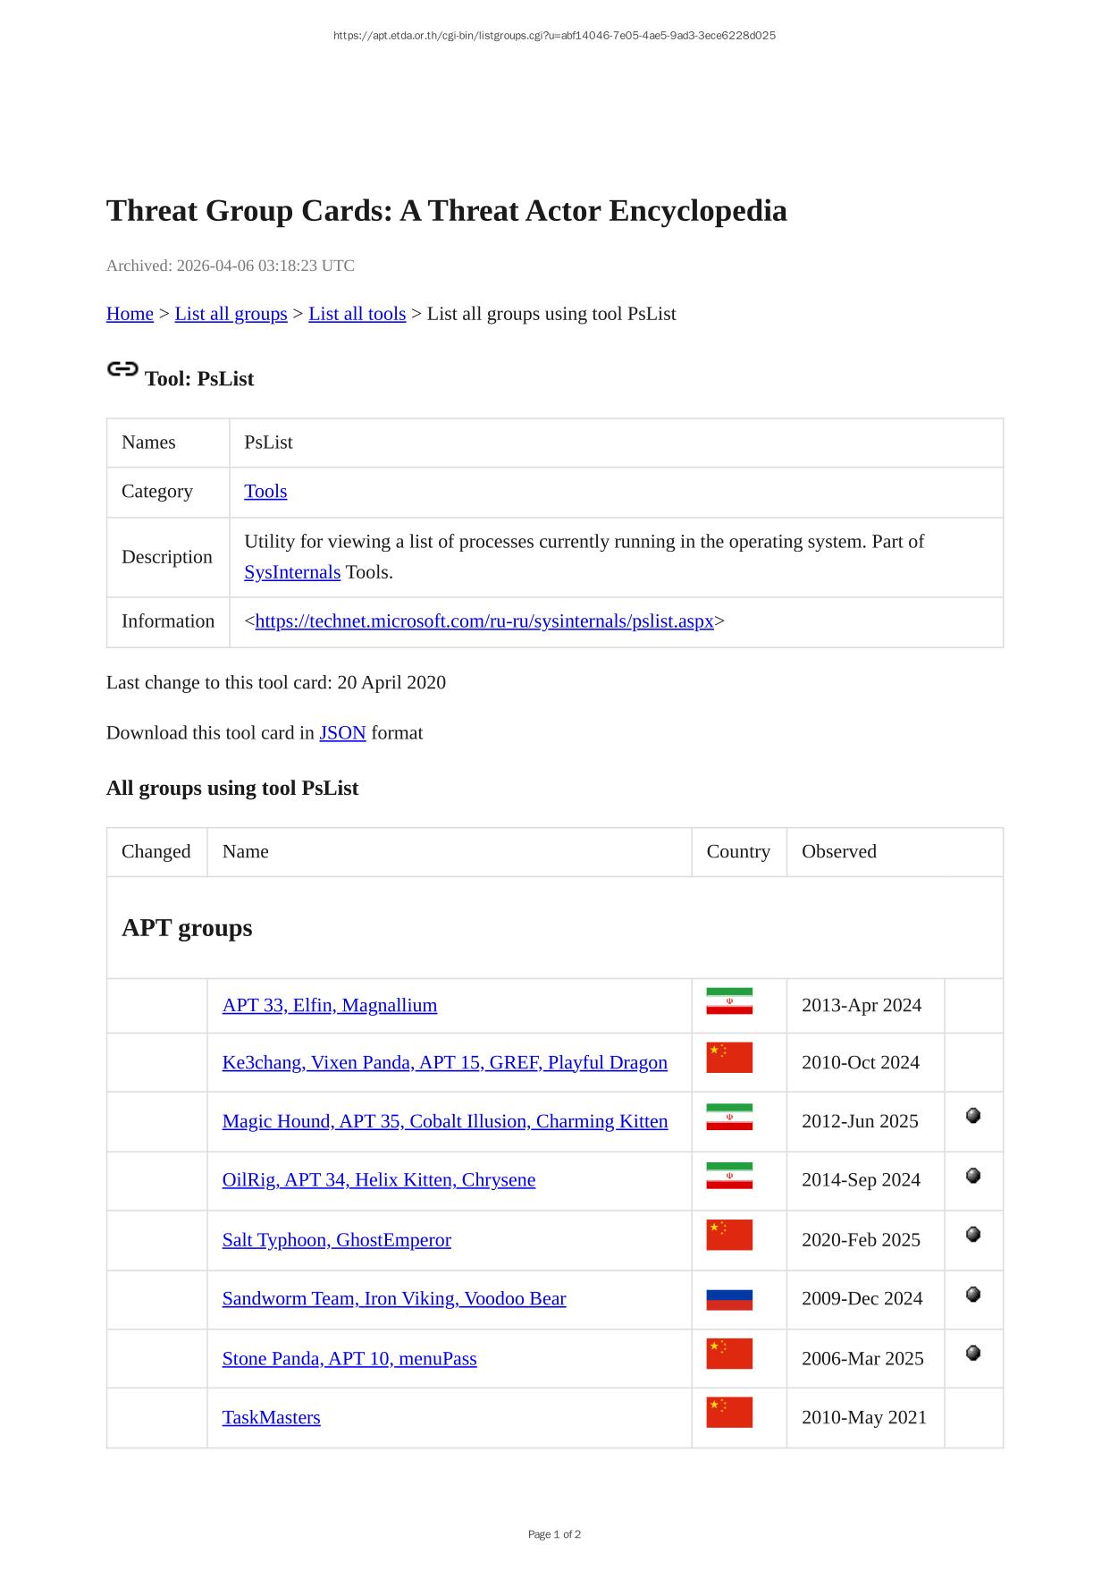The width and height of the screenshot is (1110, 1570).
Task: Follow the SysInternals link in description
Action: pos(292,572)
